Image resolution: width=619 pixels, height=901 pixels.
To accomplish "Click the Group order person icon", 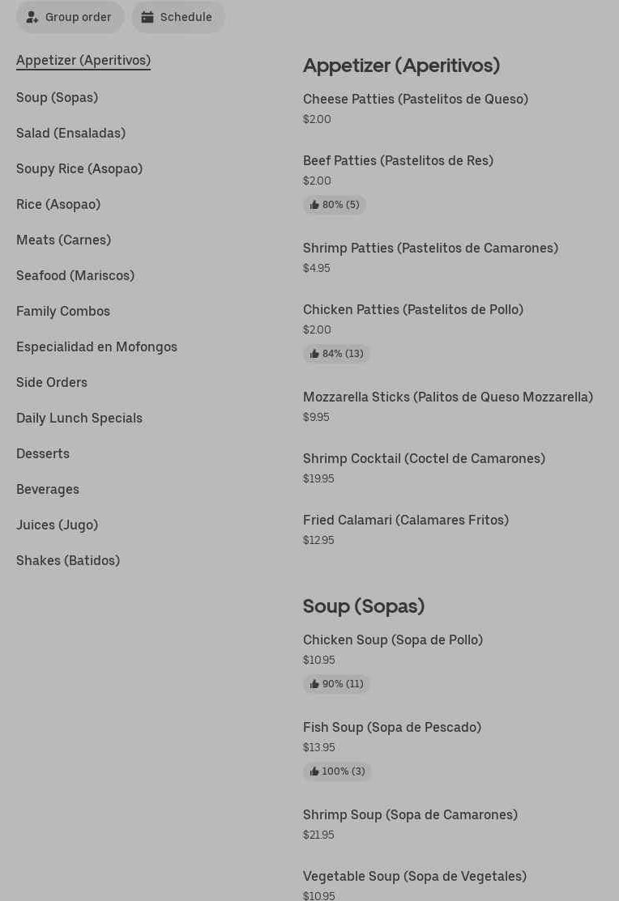I will (x=32, y=17).
